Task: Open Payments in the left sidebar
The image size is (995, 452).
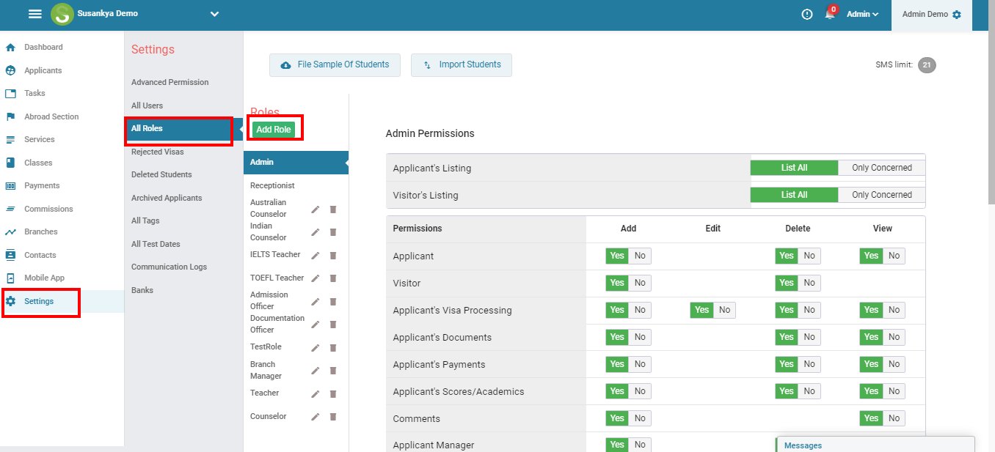Action: (x=42, y=186)
